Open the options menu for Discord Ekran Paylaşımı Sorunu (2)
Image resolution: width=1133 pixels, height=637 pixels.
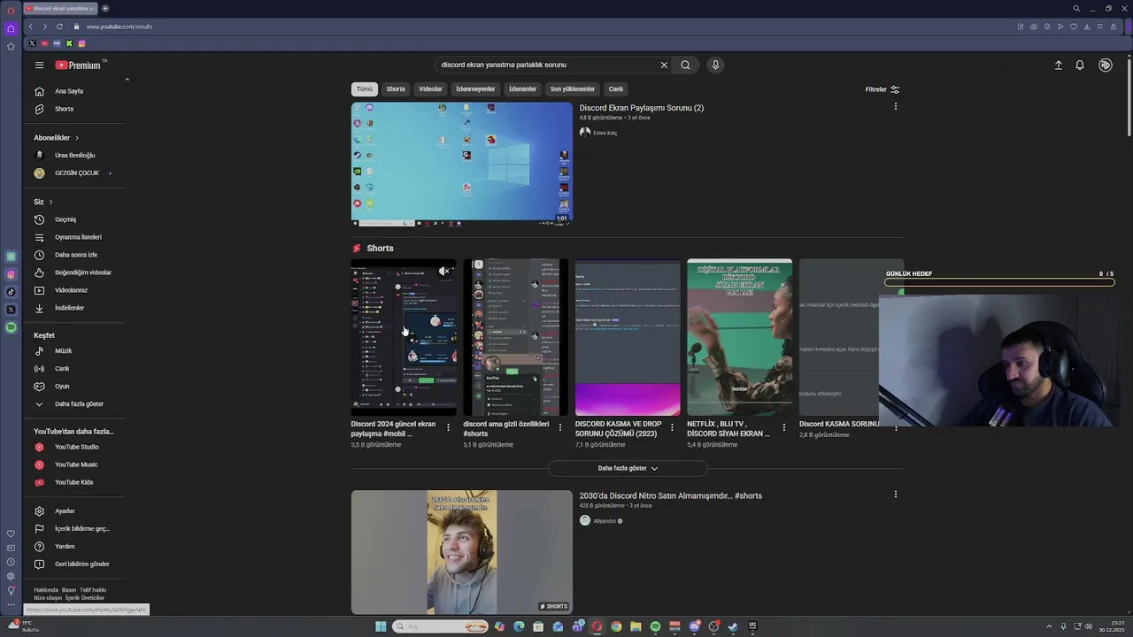pyautogui.click(x=895, y=106)
